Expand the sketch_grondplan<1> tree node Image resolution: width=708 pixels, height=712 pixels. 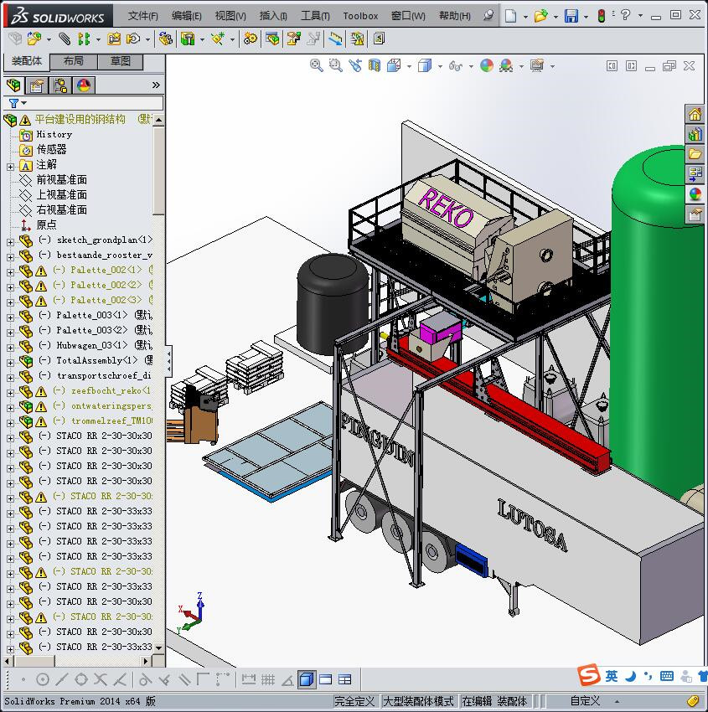(x=10, y=242)
